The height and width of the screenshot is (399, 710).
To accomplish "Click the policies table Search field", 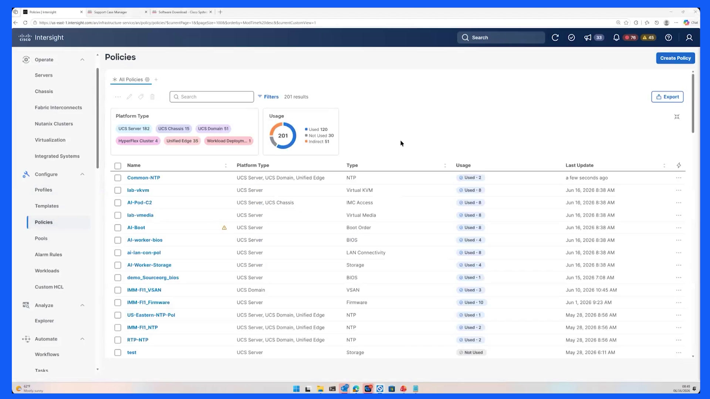I will [212, 97].
